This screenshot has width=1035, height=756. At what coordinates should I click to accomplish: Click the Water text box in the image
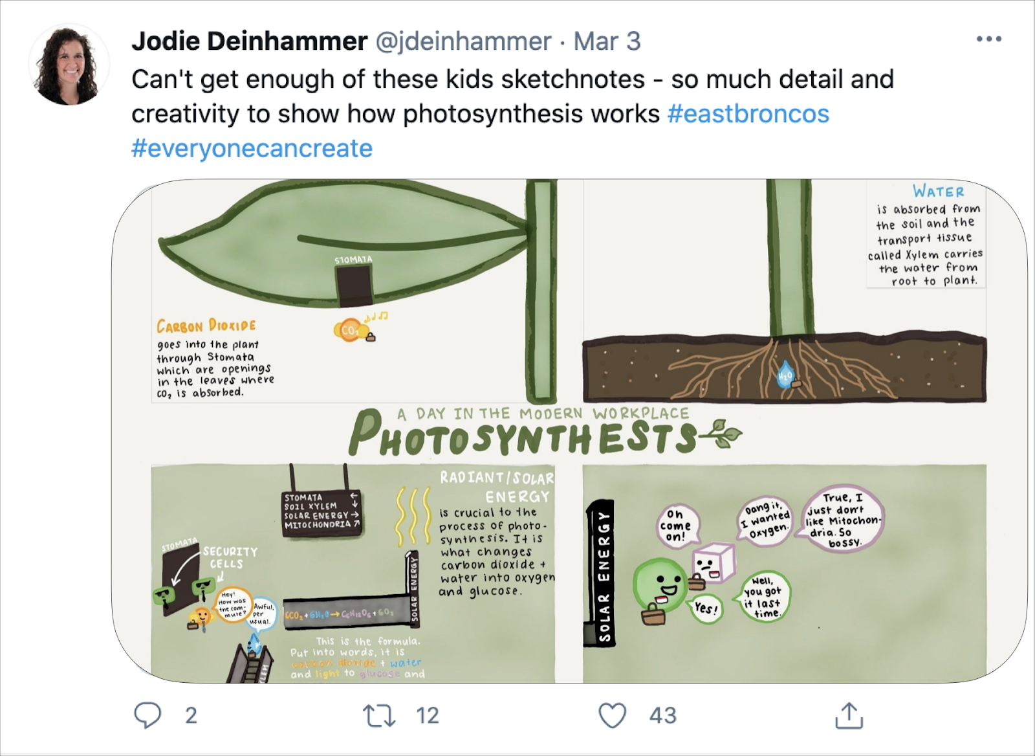(x=926, y=235)
